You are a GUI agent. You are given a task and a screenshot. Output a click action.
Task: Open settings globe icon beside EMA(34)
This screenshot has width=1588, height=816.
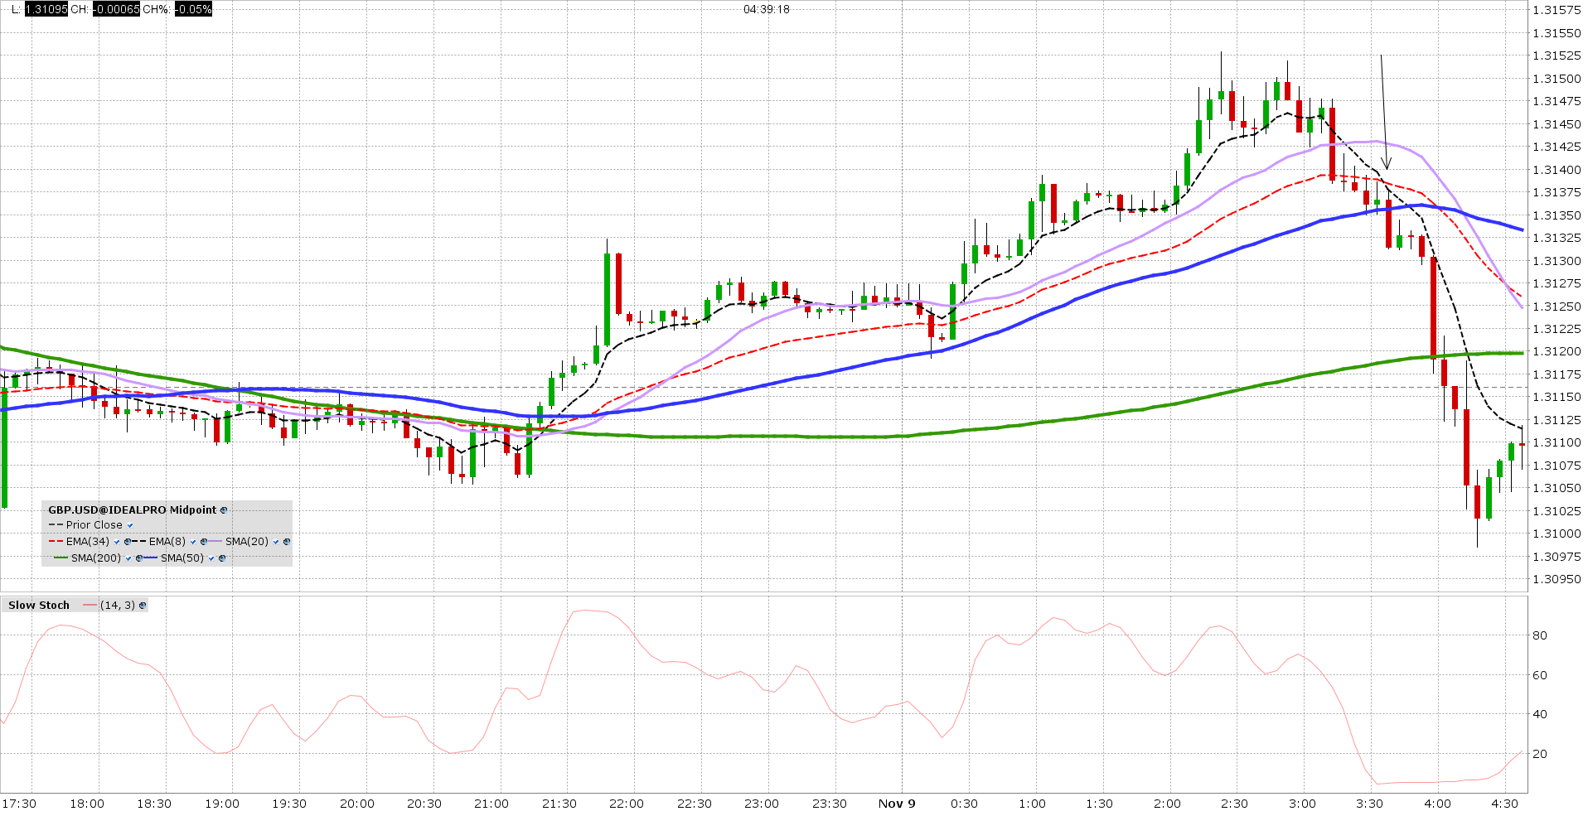coord(128,542)
